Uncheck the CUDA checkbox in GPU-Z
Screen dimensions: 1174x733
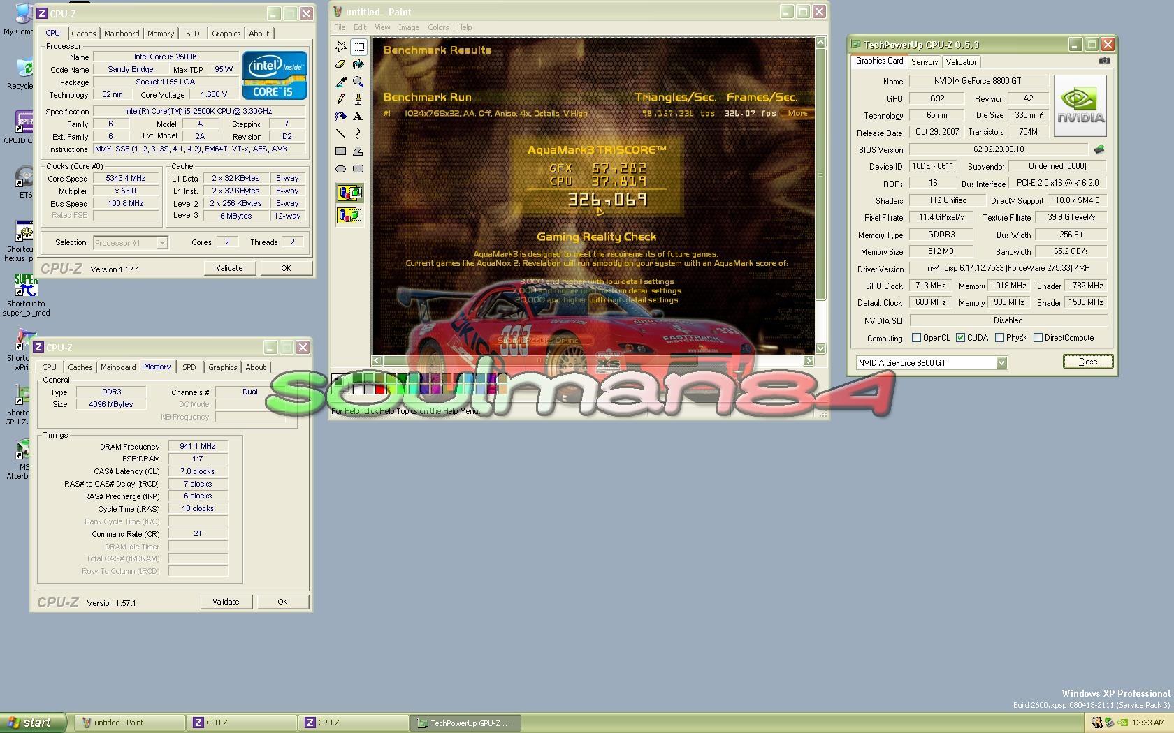tap(961, 338)
